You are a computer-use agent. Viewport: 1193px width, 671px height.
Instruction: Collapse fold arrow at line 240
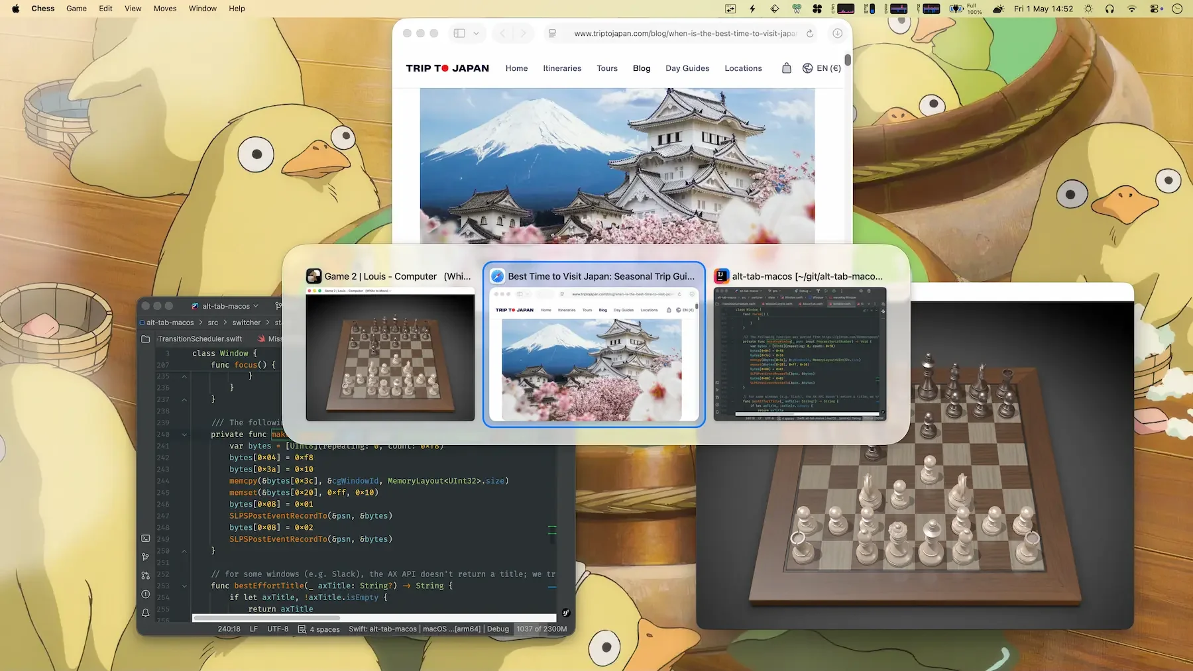(x=184, y=435)
